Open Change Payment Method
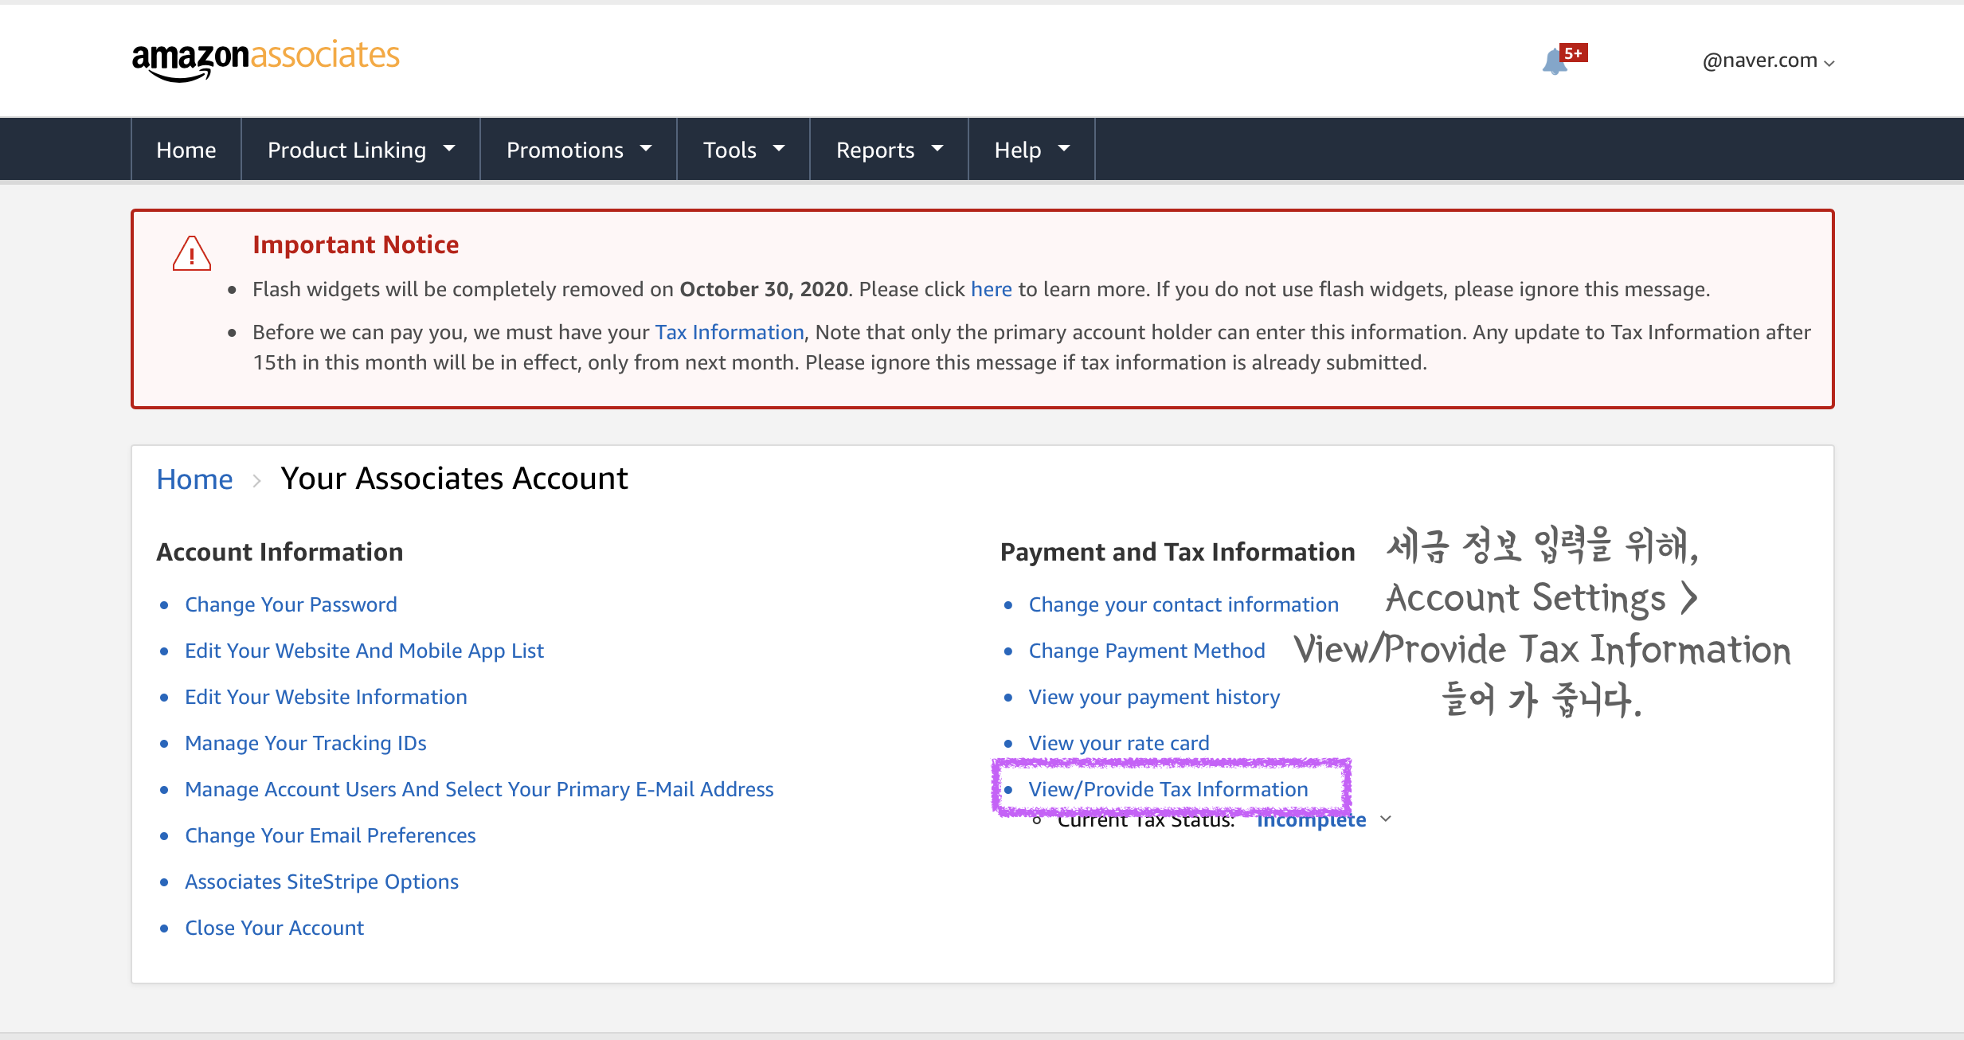Image resolution: width=1964 pixels, height=1040 pixels. pyautogui.click(x=1146, y=651)
